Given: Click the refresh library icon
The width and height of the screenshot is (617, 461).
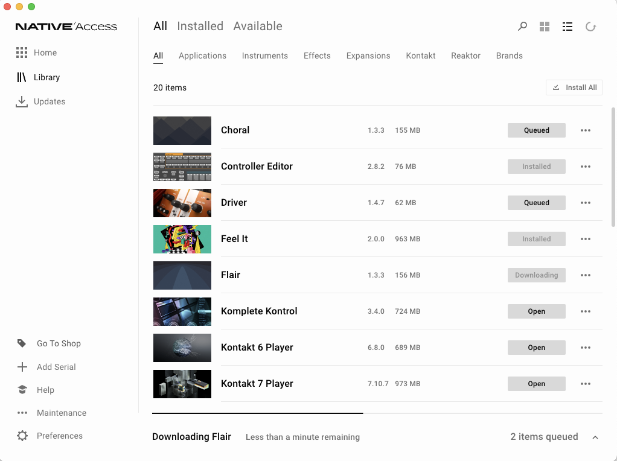Looking at the screenshot, I should click(590, 27).
